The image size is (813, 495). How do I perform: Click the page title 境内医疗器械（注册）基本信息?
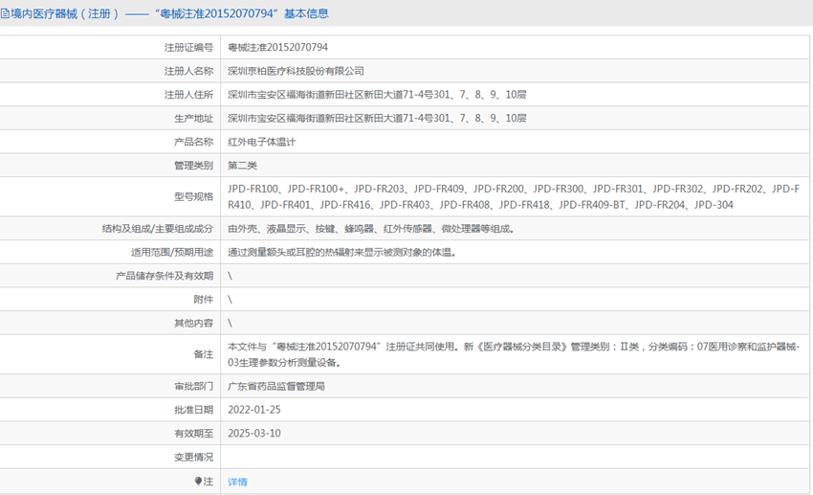click(x=169, y=13)
